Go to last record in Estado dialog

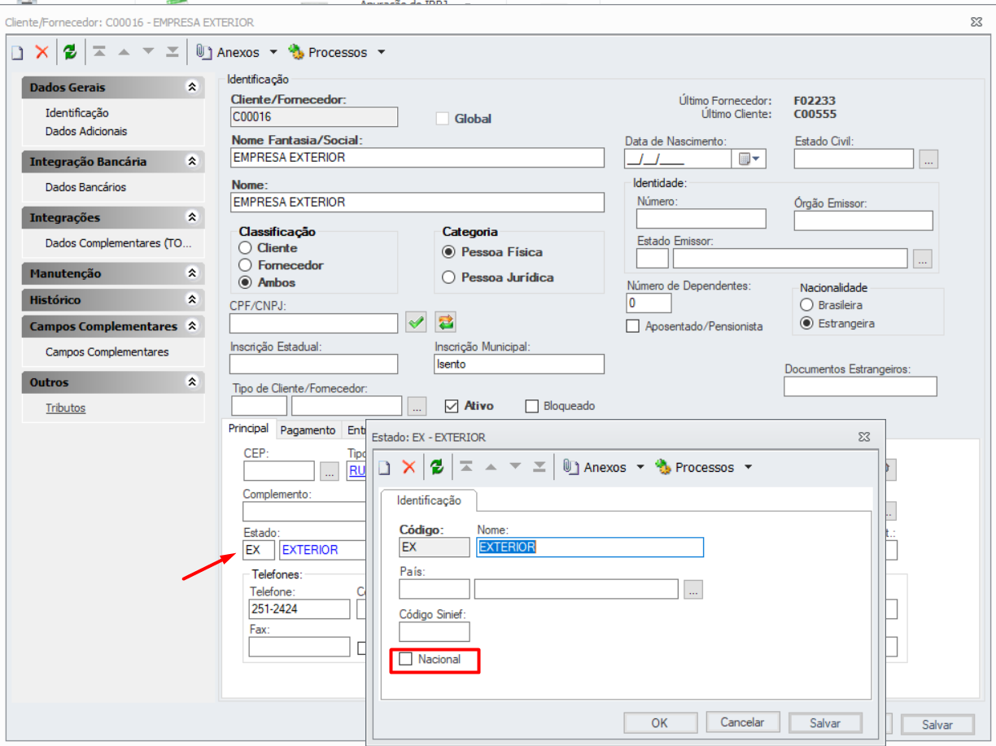539,467
